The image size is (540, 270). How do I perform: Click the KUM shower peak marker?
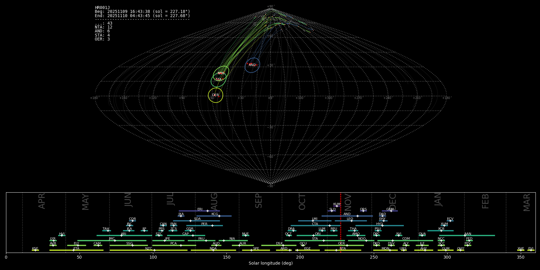[337, 206]
